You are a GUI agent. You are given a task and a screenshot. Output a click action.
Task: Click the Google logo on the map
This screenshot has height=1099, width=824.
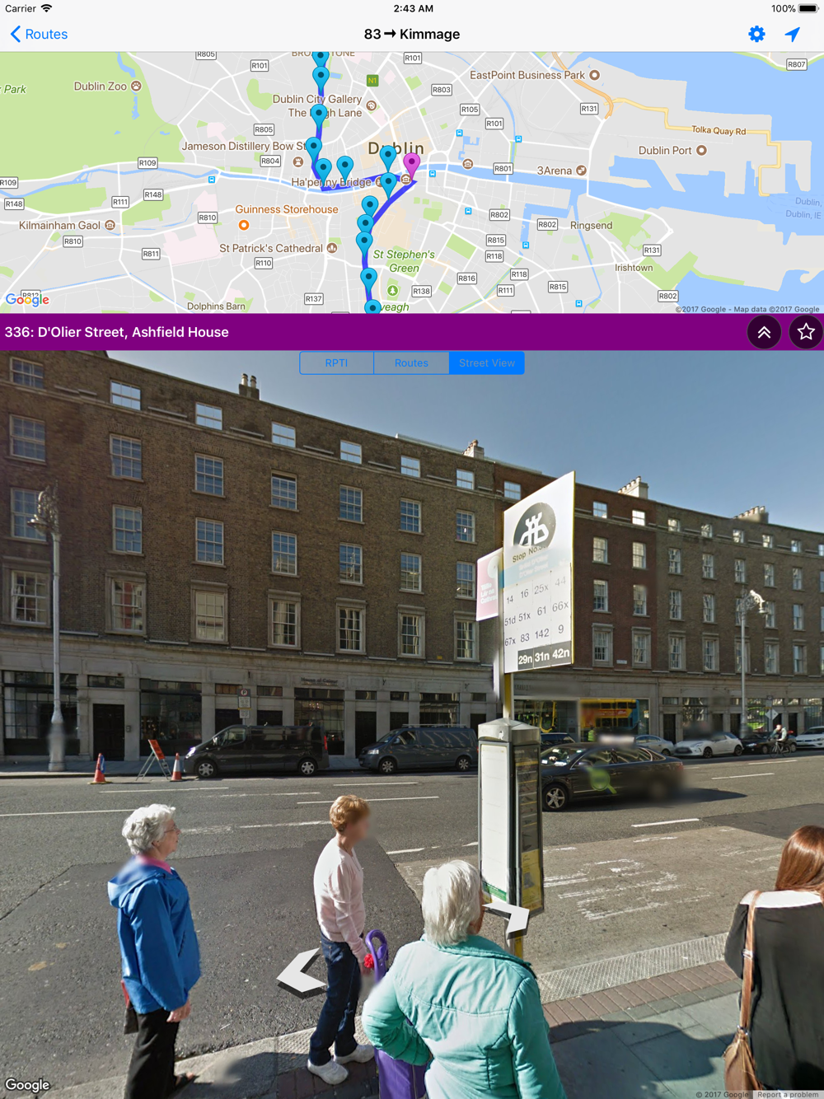pyautogui.click(x=27, y=300)
